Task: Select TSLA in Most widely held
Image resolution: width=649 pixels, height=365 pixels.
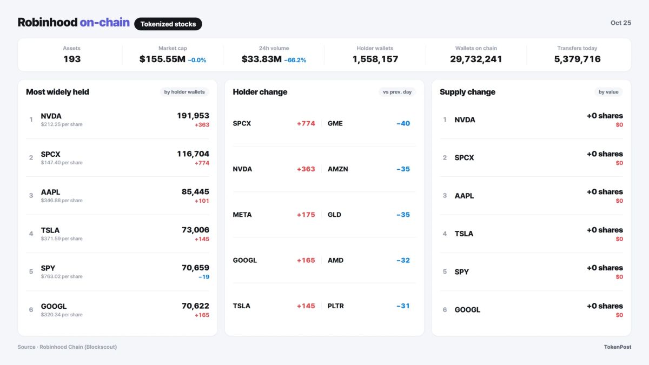Action: coord(50,230)
